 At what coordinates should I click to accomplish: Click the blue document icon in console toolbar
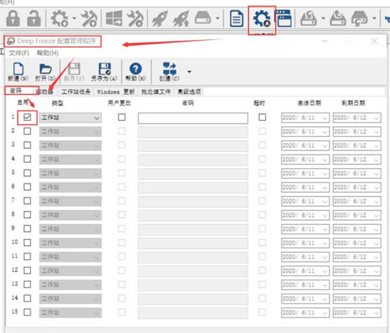click(x=236, y=18)
